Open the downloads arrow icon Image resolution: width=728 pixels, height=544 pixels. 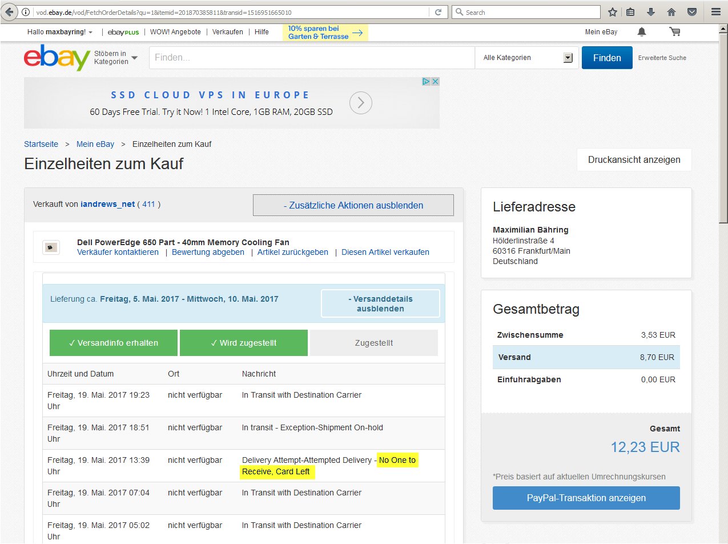point(651,12)
